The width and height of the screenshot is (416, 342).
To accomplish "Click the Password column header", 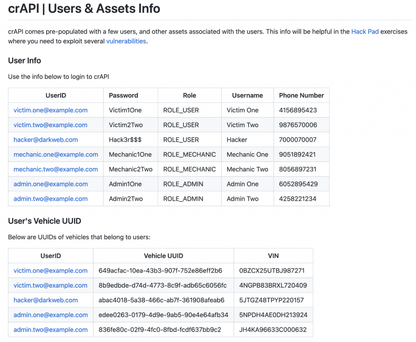I will point(123,95).
